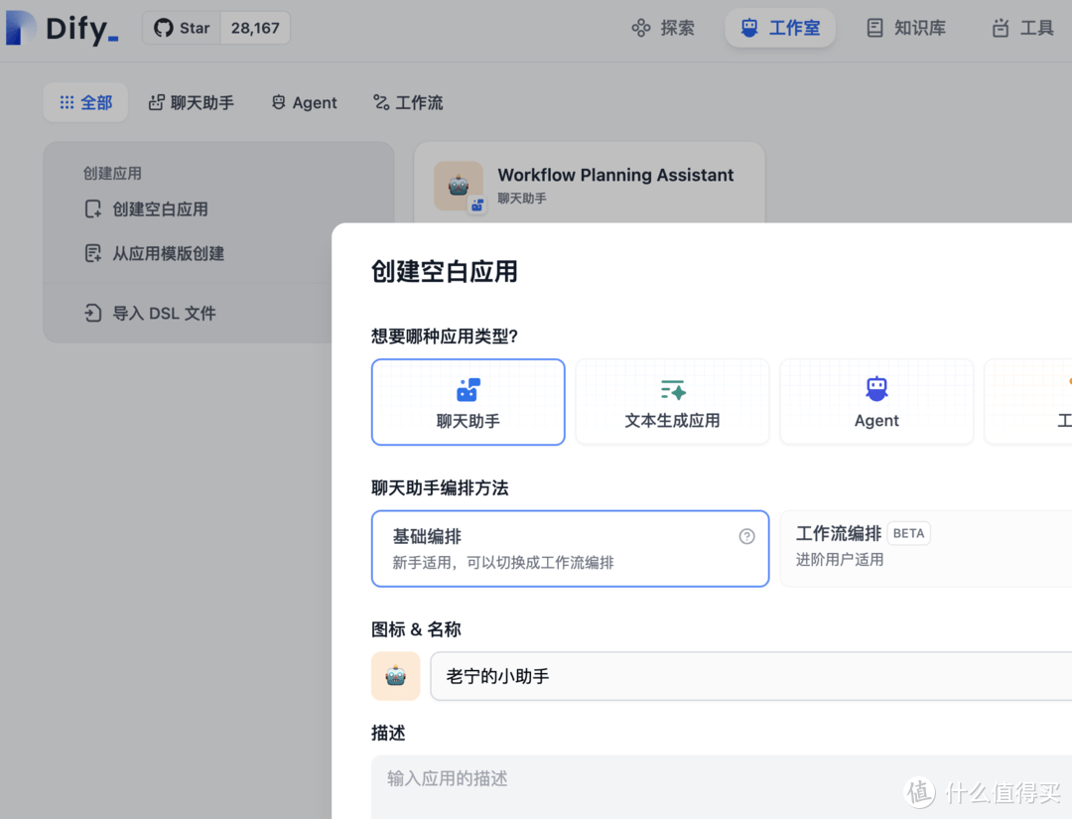Select the 文本生成应用 application type
Screen dimensions: 1072x819
(x=672, y=402)
